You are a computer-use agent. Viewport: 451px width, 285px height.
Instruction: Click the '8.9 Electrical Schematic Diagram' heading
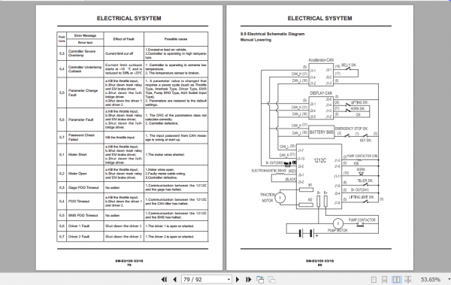tap(272, 34)
